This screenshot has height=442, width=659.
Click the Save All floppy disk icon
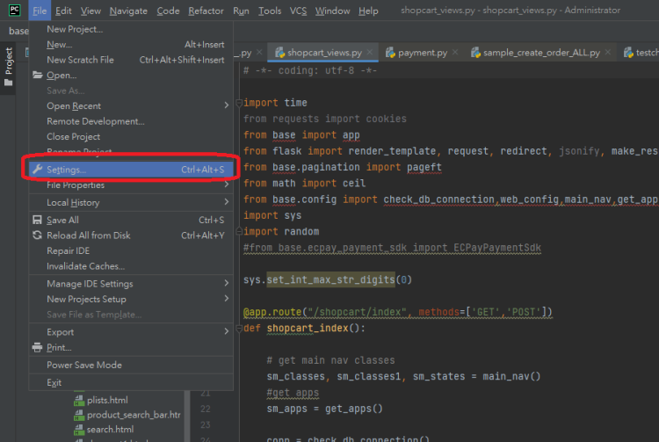37,221
